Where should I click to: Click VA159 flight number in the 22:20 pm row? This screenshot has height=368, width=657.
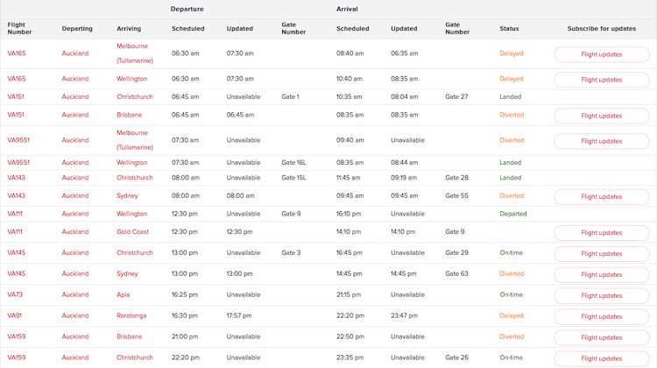tap(17, 357)
